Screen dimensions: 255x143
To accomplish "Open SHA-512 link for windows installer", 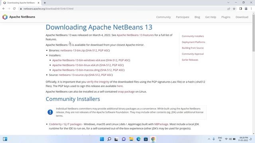I will [112, 60].
